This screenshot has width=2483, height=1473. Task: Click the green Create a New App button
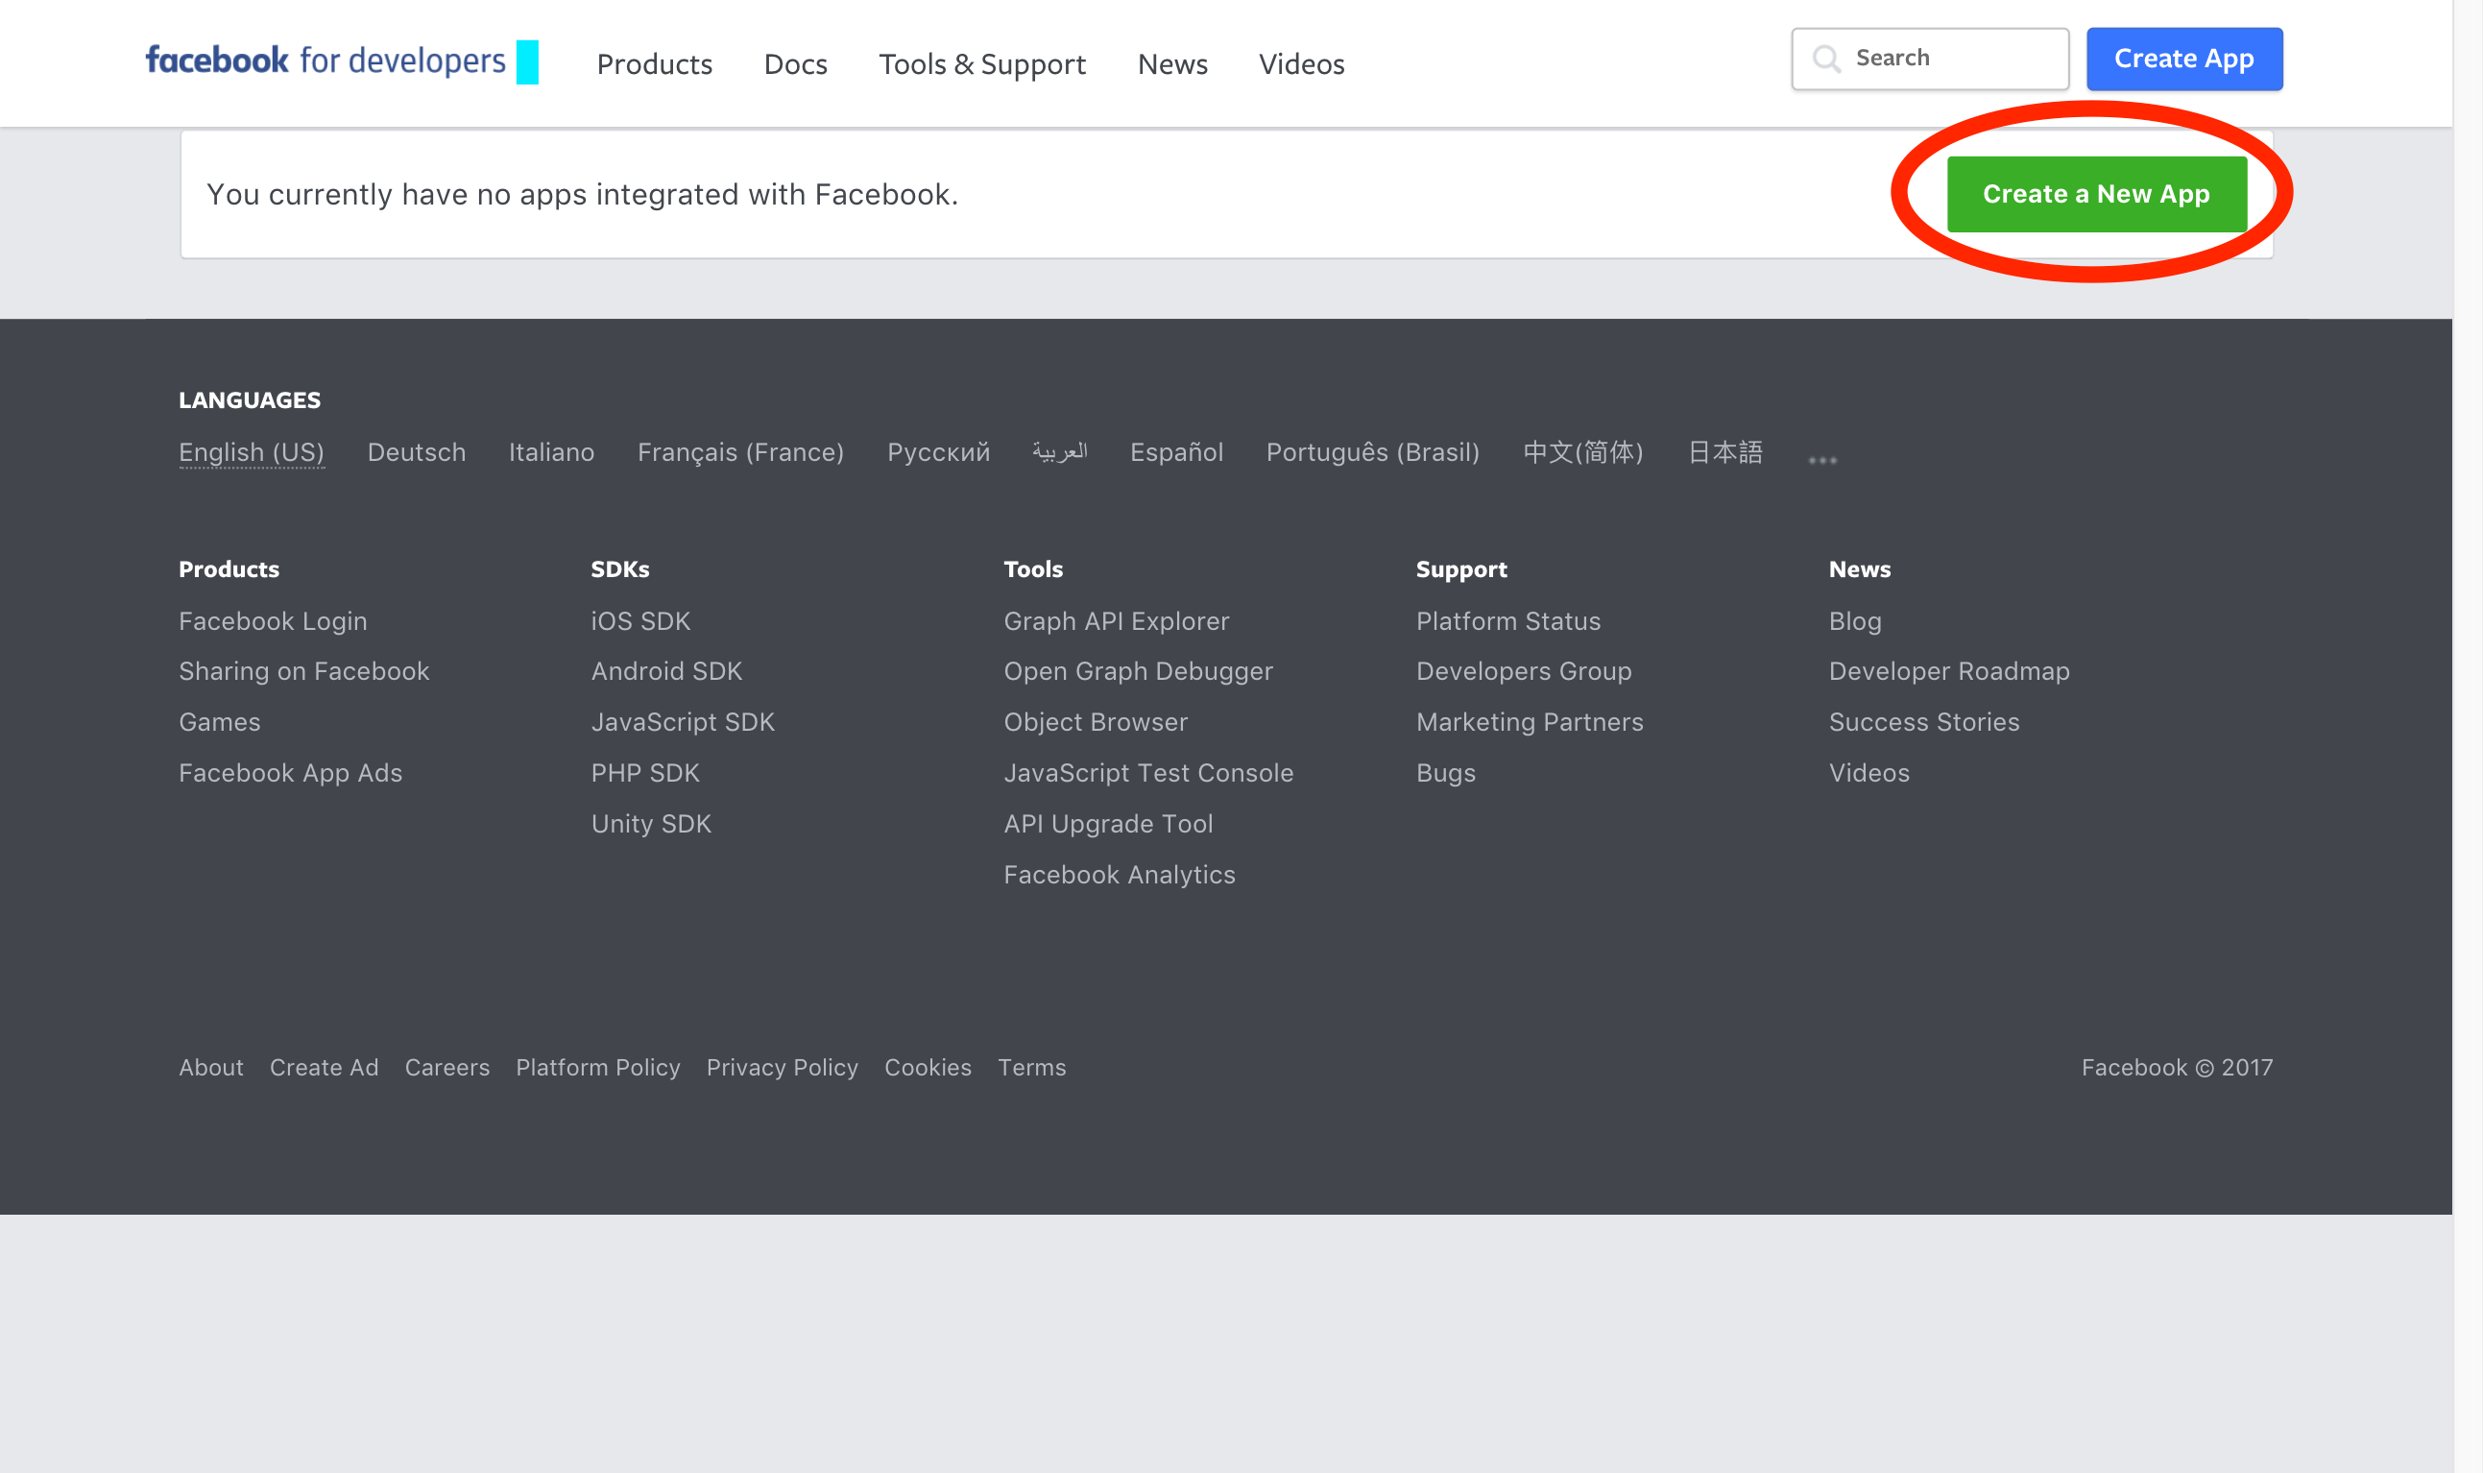coord(2096,194)
